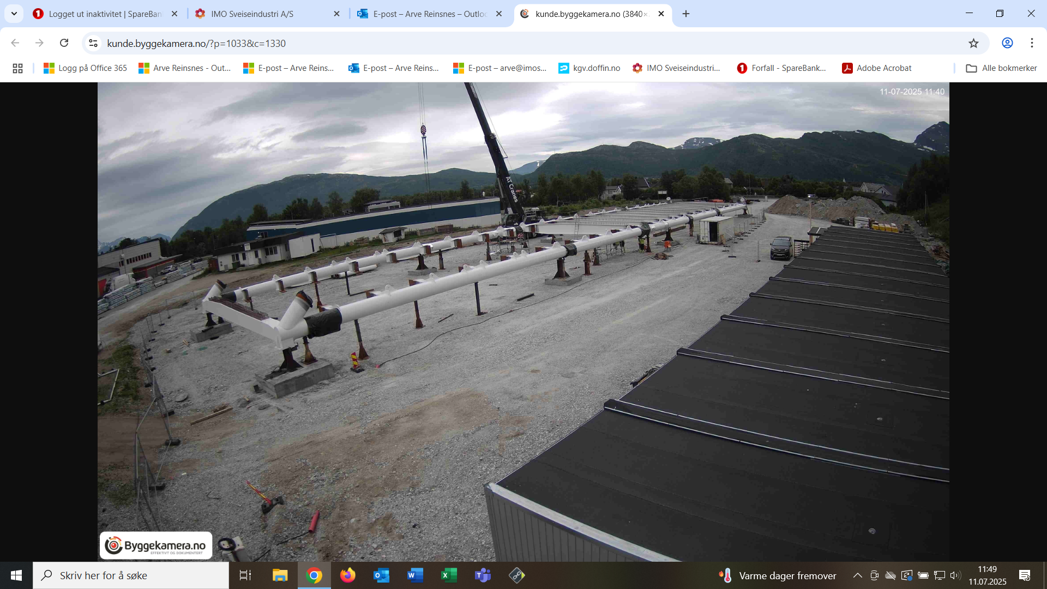Open Adobe Acrobat bookmark
This screenshot has height=589, width=1047.
(x=877, y=68)
